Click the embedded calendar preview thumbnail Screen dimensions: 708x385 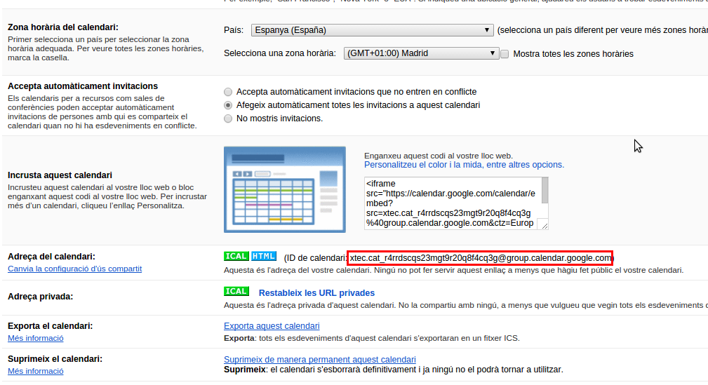[284, 189]
